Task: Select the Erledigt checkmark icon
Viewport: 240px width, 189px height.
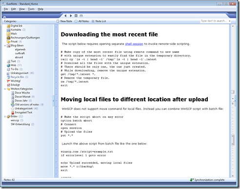Action: point(8,85)
